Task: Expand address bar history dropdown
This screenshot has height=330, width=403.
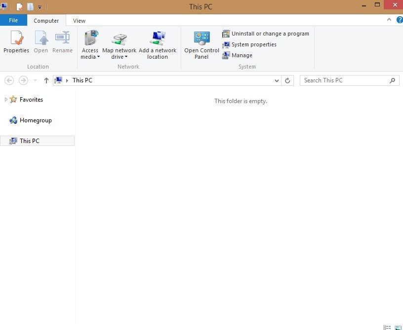Action: click(277, 80)
